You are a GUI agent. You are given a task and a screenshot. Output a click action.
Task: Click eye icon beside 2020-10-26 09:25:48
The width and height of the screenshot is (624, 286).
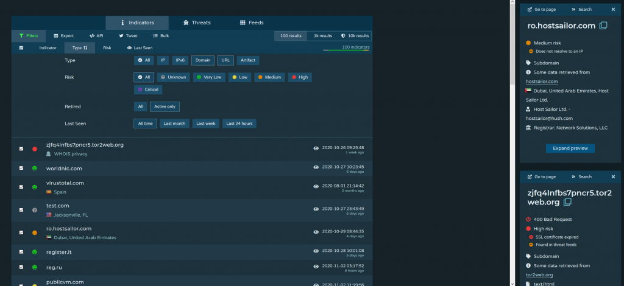pyautogui.click(x=316, y=148)
